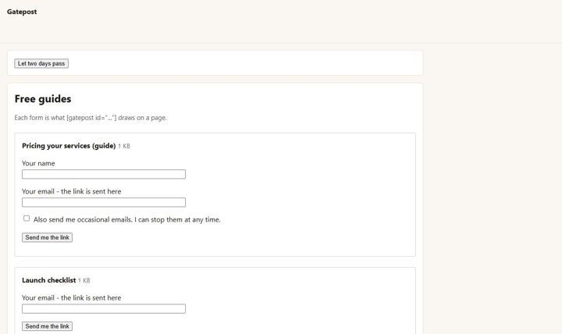Viewport: 562px width, 334px height.
Task: Click the blank area beside the Let two days pass button
Action: pyautogui.click(x=244, y=63)
